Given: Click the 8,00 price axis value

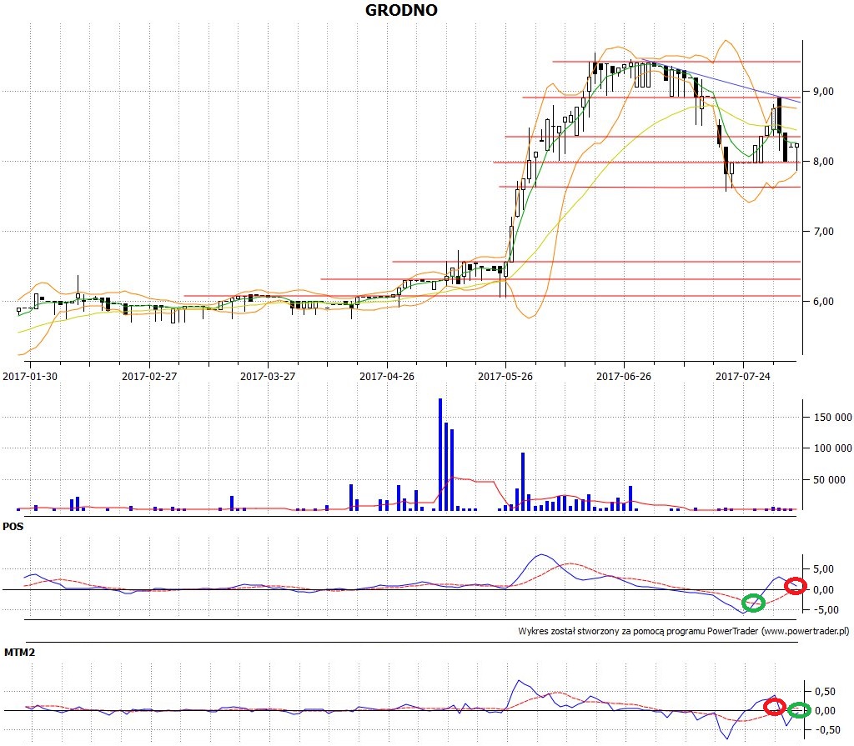Looking at the screenshot, I should [823, 161].
